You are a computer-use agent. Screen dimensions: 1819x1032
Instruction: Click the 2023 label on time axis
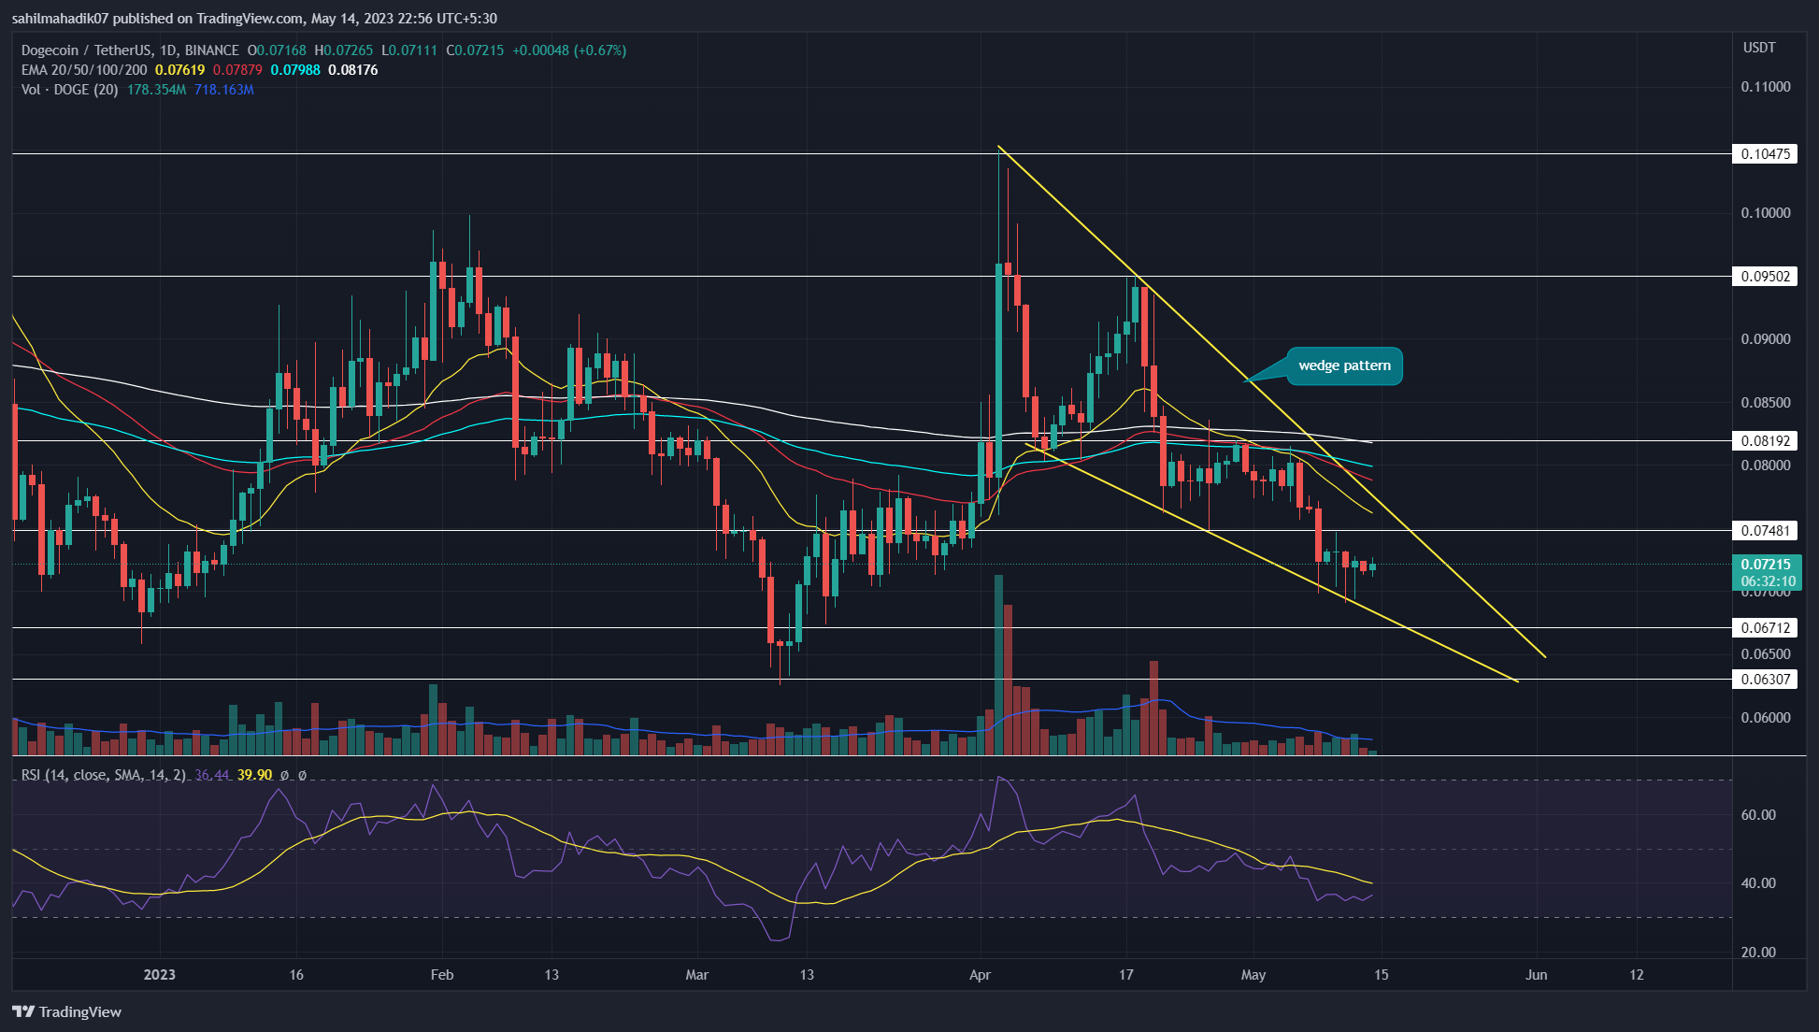pos(160,975)
